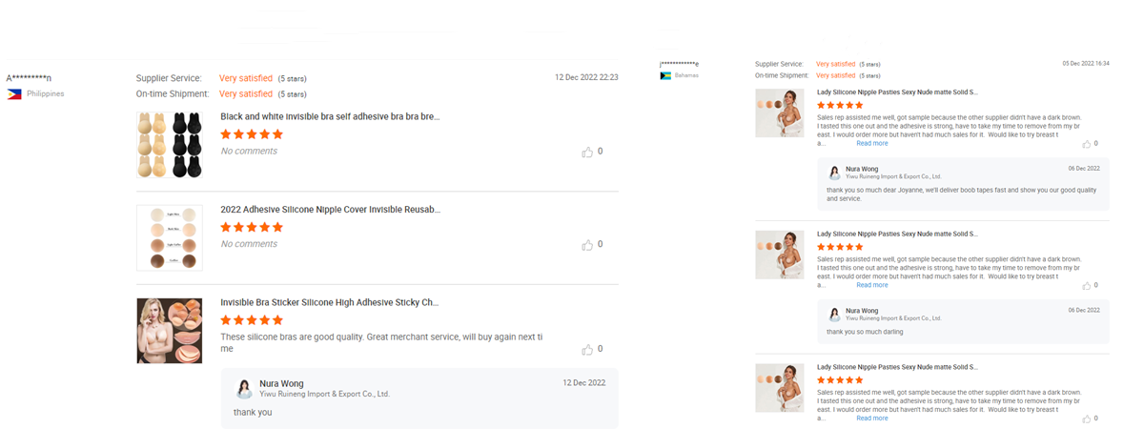Click the black and beige adhesive bra thumbnail

170,144
